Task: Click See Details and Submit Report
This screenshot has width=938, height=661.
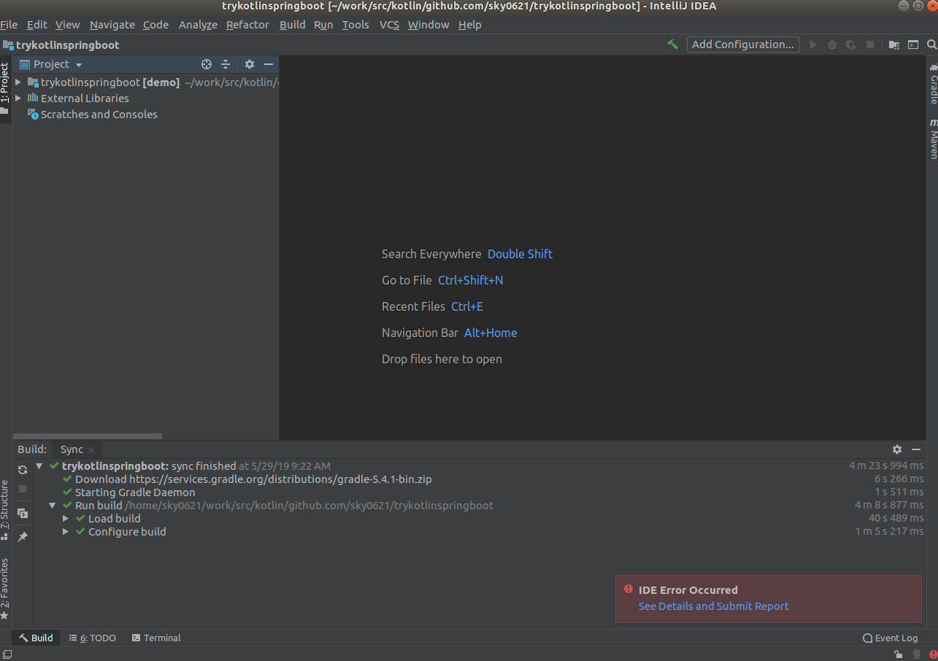Action: [713, 606]
